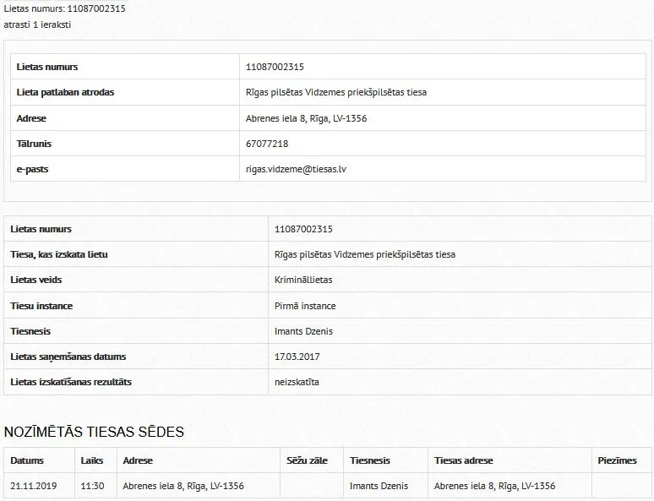Click the Piezīmes column header

617,460
